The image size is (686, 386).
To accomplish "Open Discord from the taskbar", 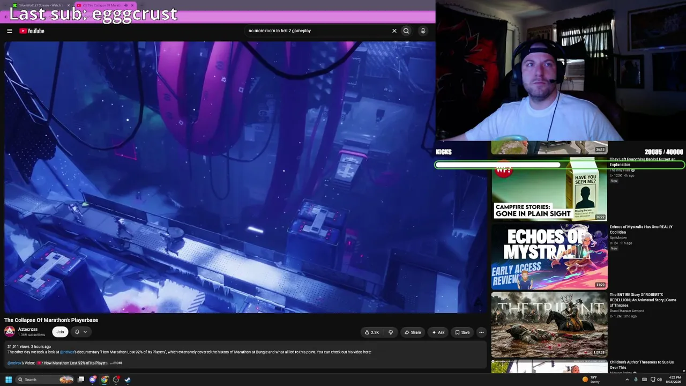I will (93, 380).
